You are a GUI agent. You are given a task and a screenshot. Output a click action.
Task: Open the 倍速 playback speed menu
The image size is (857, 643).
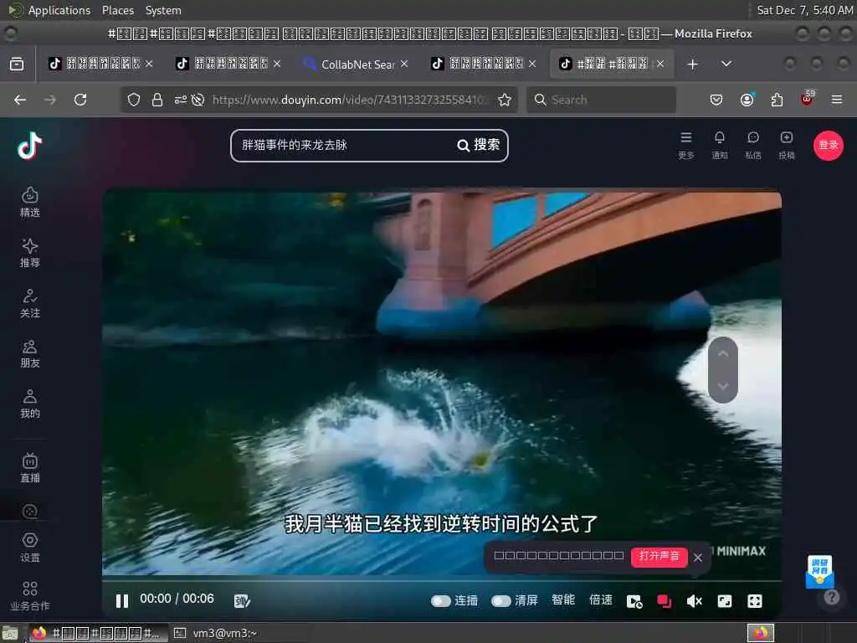pos(601,600)
